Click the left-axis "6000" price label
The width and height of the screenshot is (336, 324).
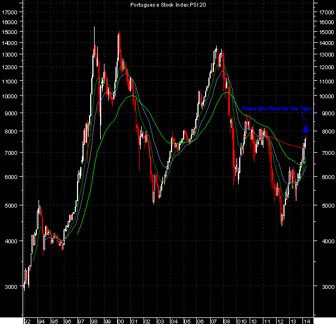point(11,177)
